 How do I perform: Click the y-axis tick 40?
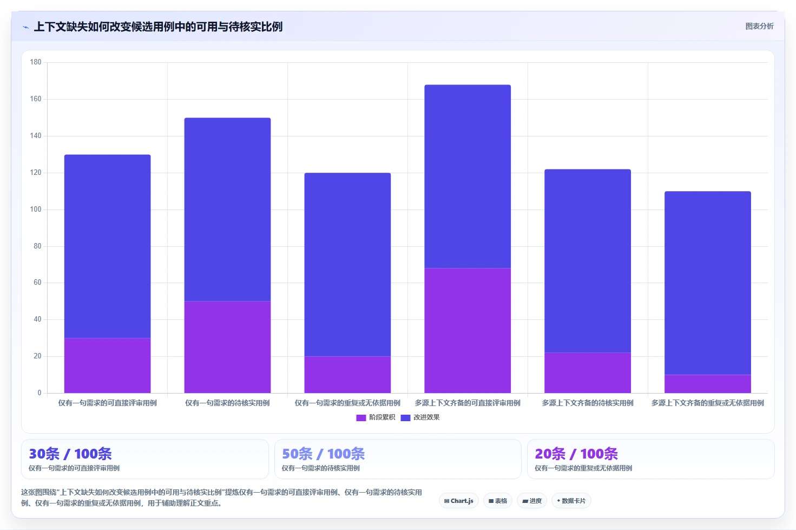click(37, 319)
